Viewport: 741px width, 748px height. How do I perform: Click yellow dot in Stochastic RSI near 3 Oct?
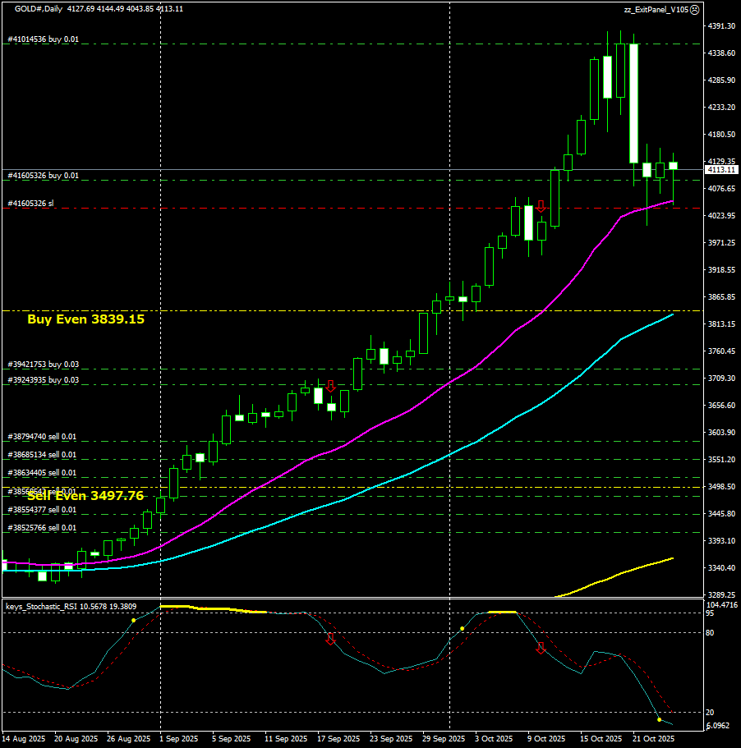(x=463, y=629)
